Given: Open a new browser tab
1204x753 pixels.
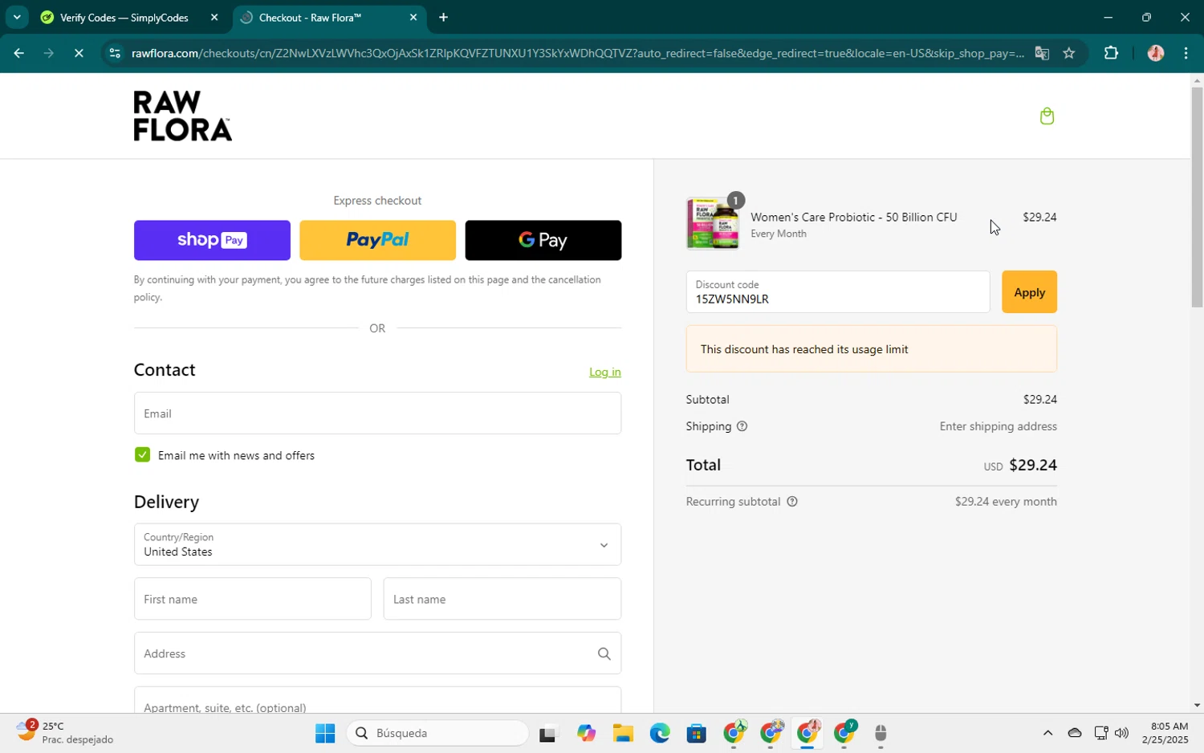Looking at the screenshot, I should (443, 17).
